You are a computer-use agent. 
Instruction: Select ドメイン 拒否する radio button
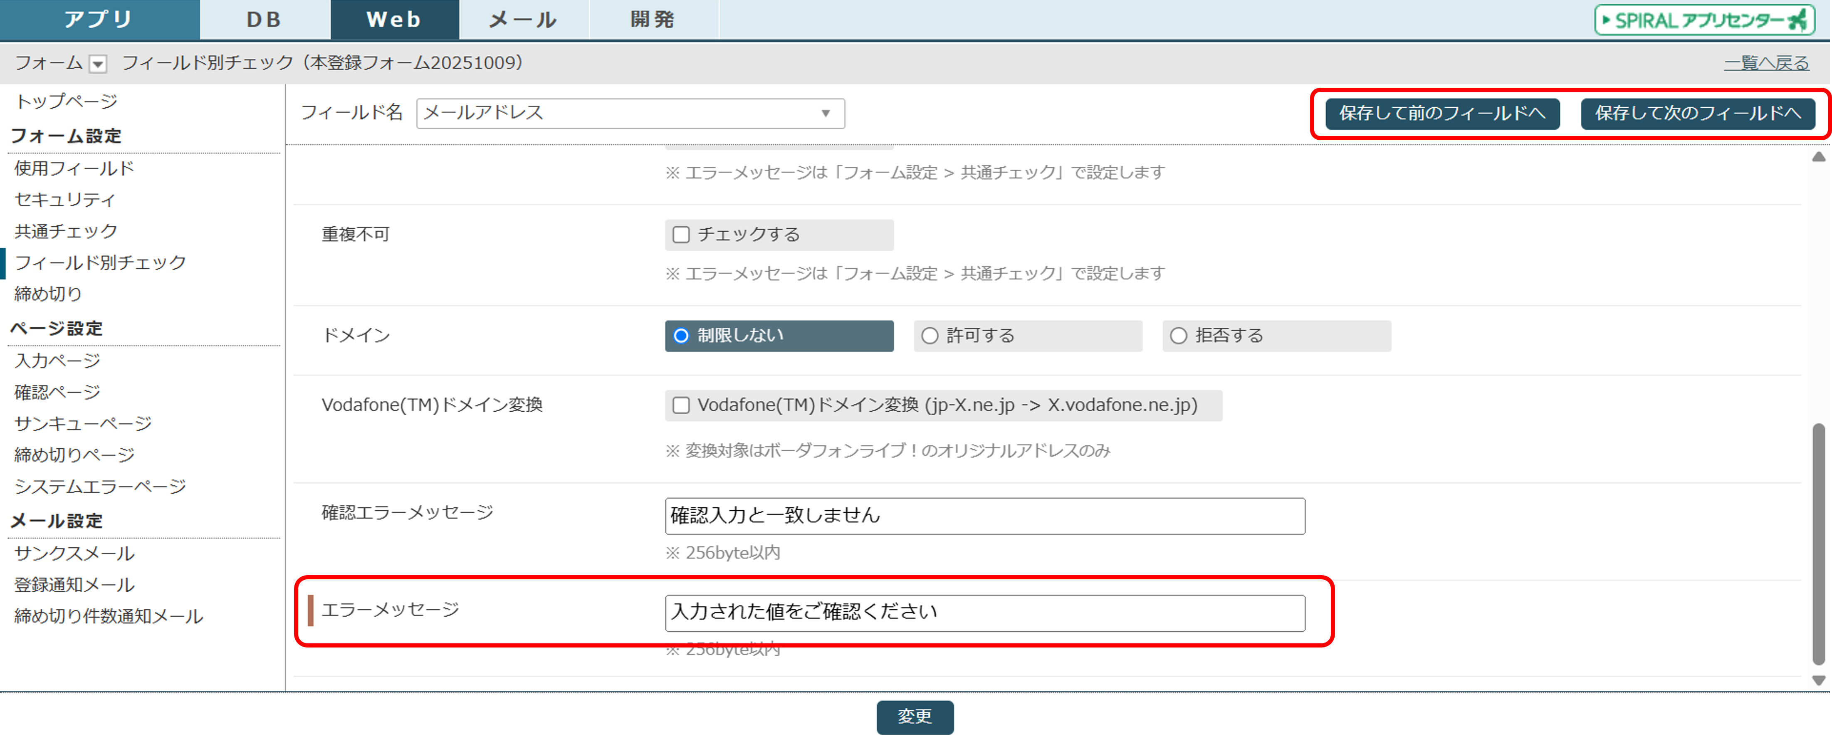coord(1178,336)
